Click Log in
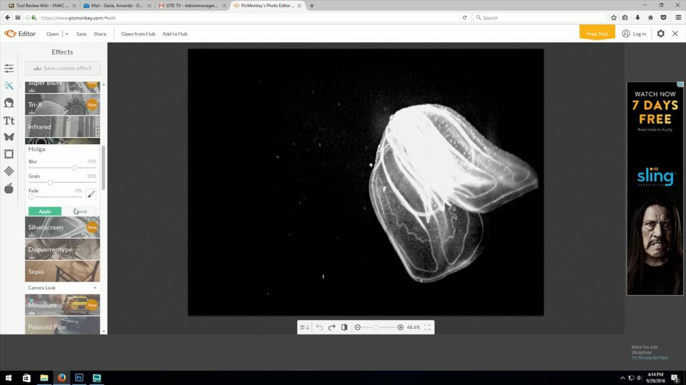Viewport: 686px width, 385px height. [634, 33]
